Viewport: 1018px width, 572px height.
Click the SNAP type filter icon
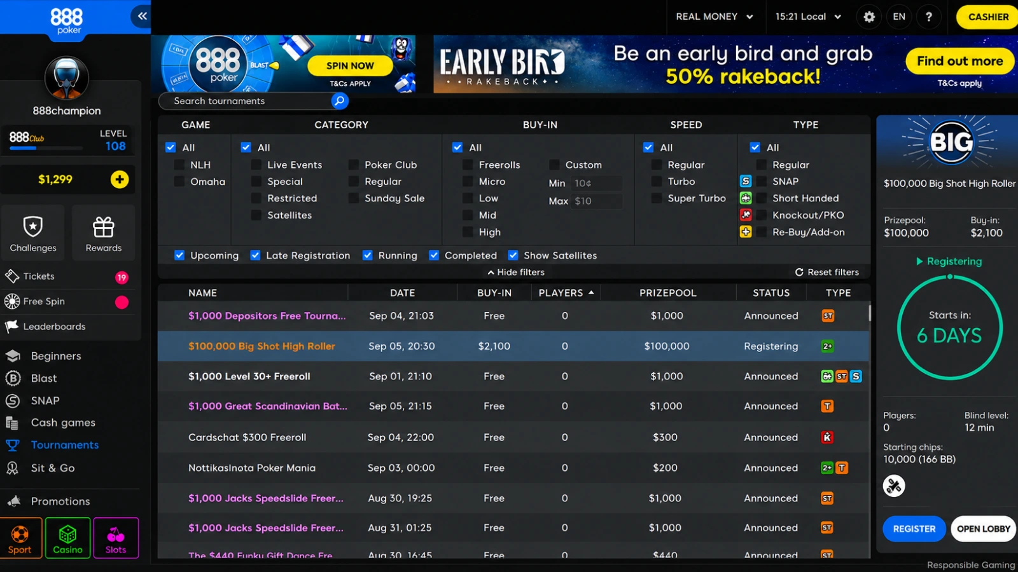coord(746,181)
